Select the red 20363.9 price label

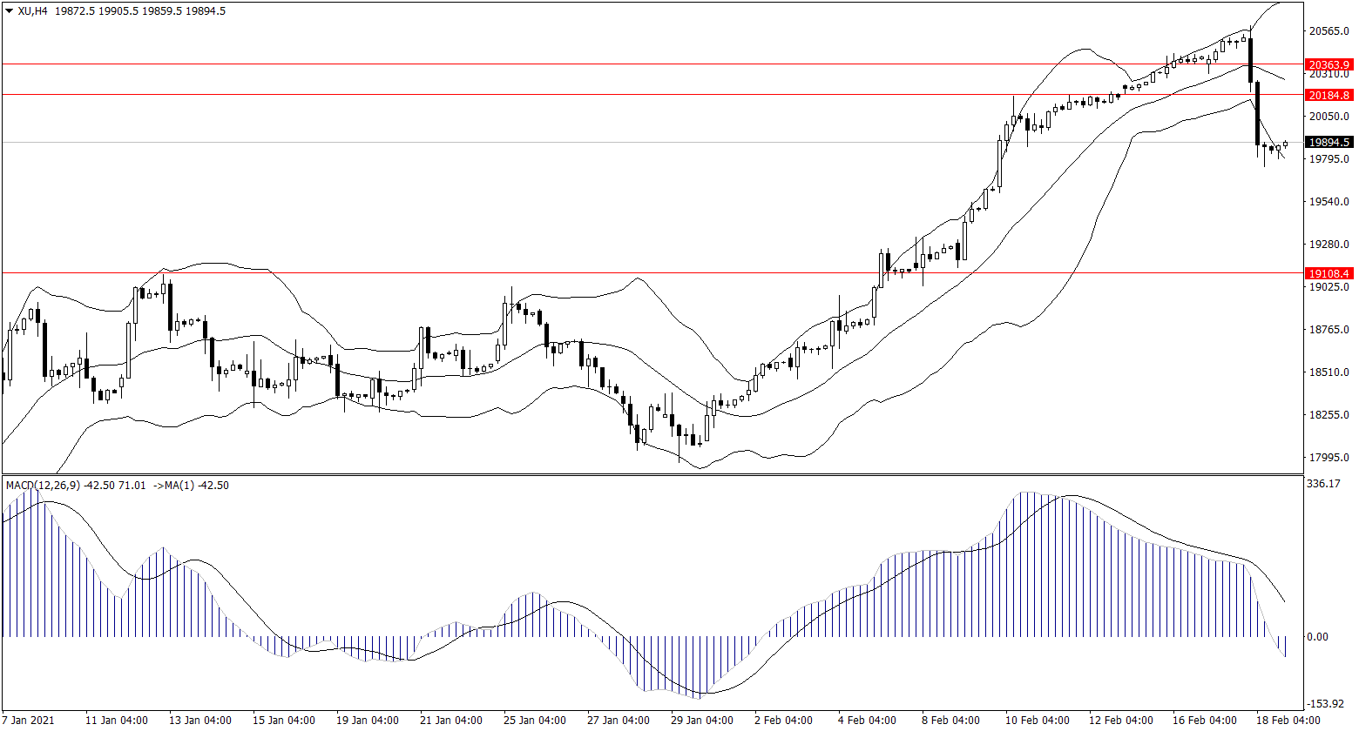coord(1329,64)
